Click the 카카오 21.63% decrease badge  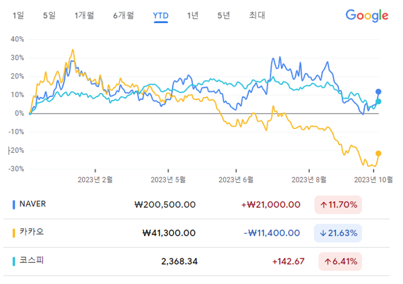338,233
